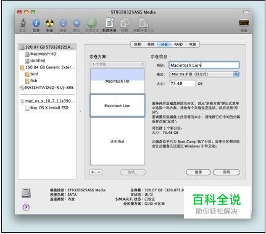Remove partition with the minus button
The image size is (266, 234).
click(x=99, y=172)
